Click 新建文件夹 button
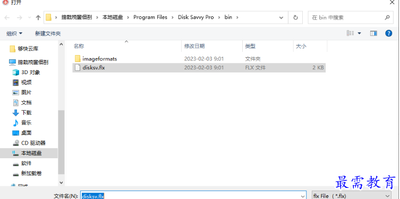Screen dimensions: 400x199 pyautogui.click(x=48, y=33)
